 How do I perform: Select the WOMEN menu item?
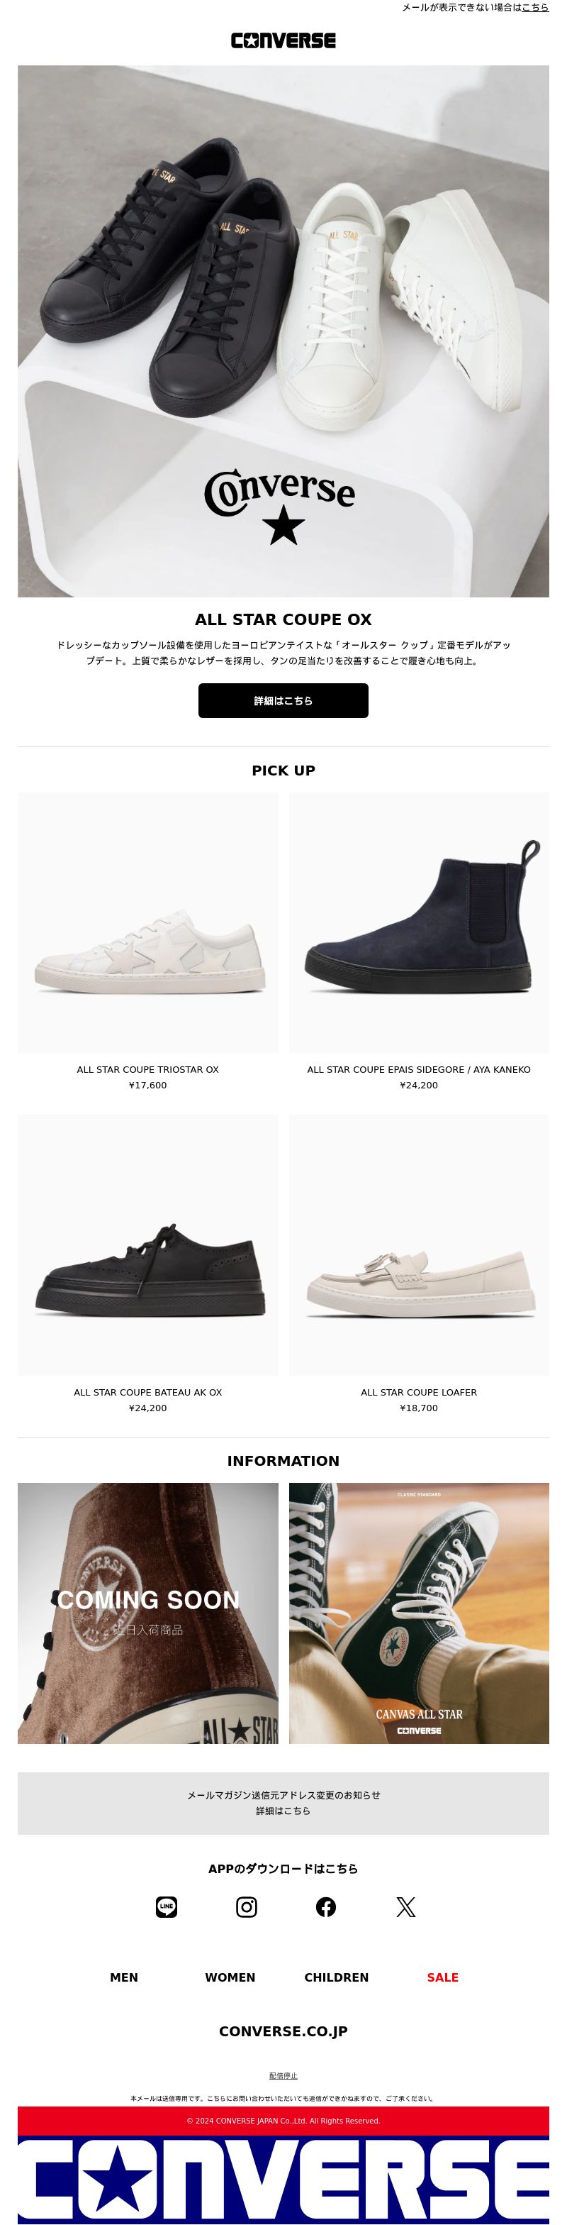point(230,1977)
